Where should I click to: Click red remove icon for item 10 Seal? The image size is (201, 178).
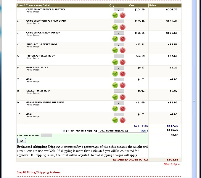pyautogui.click(x=123, y=120)
